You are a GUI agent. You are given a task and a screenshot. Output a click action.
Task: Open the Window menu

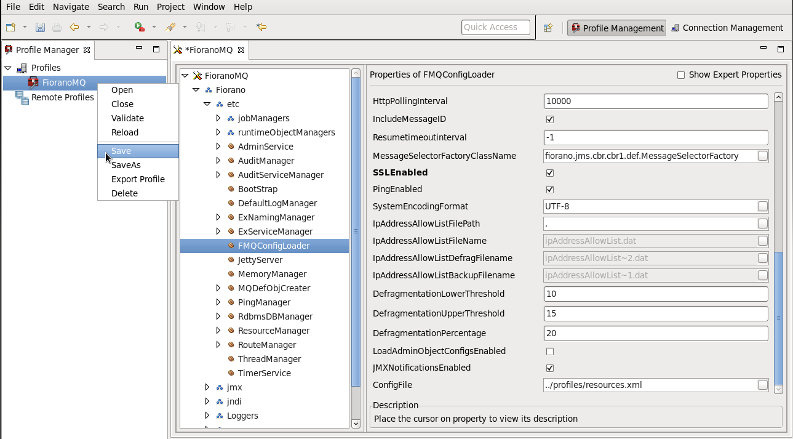(209, 7)
